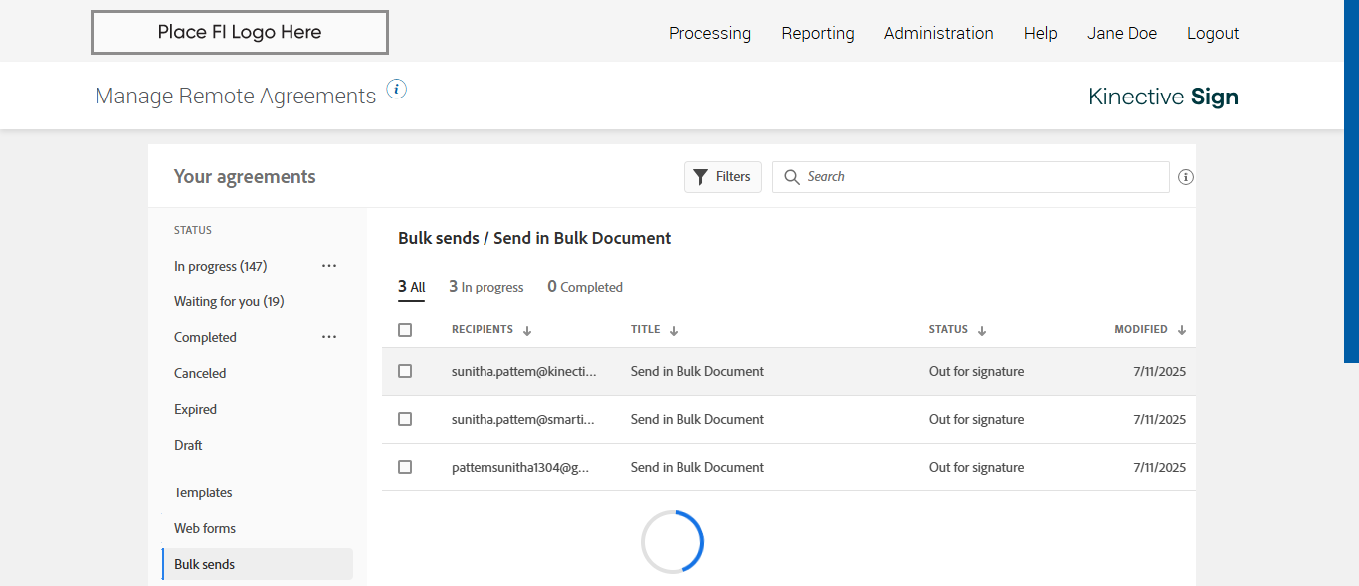Screen dimensions: 1359x586
Task: Click into the Search input field
Action: click(x=980, y=177)
